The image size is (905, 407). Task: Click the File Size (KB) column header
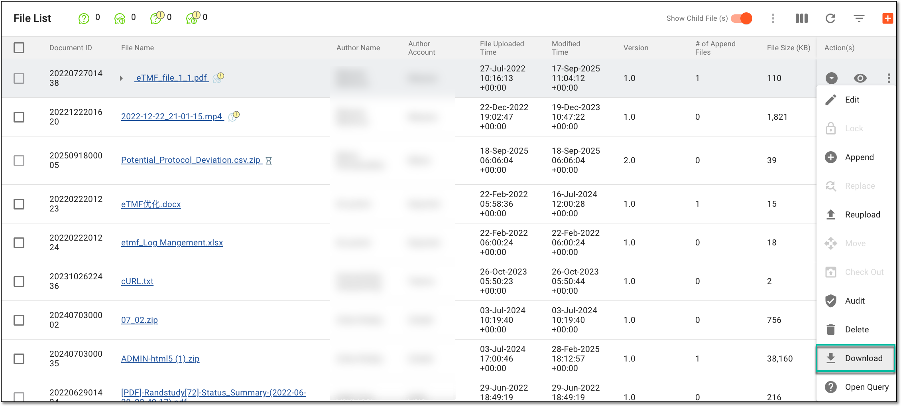click(789, 48)
